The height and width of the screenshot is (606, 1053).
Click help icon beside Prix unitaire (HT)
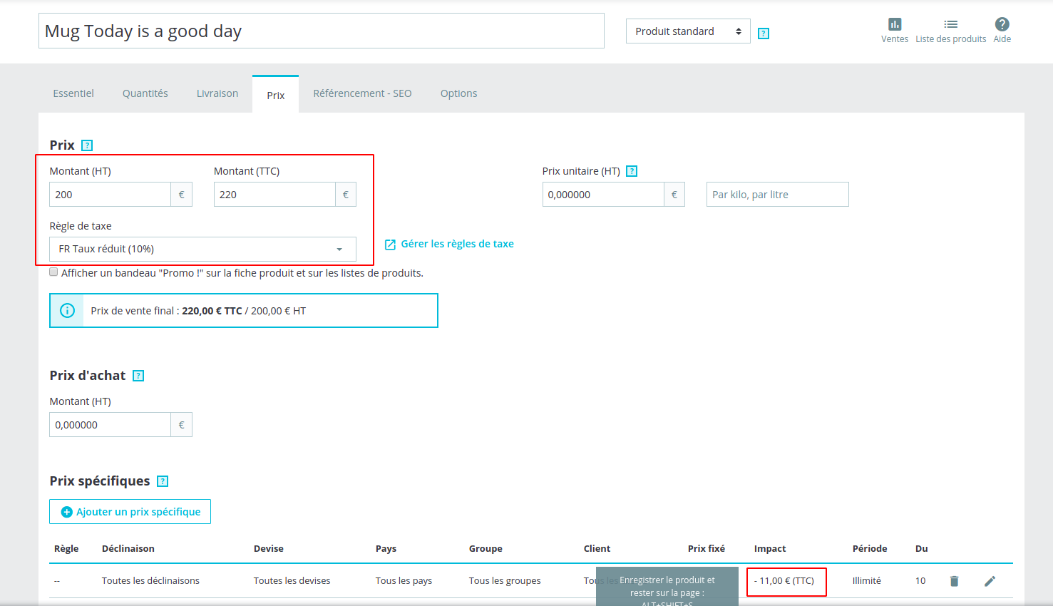pos(631,171)
